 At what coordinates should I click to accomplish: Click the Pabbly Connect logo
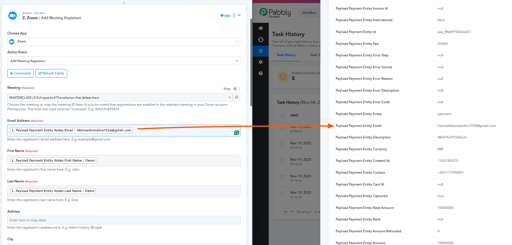coord(275,13)
